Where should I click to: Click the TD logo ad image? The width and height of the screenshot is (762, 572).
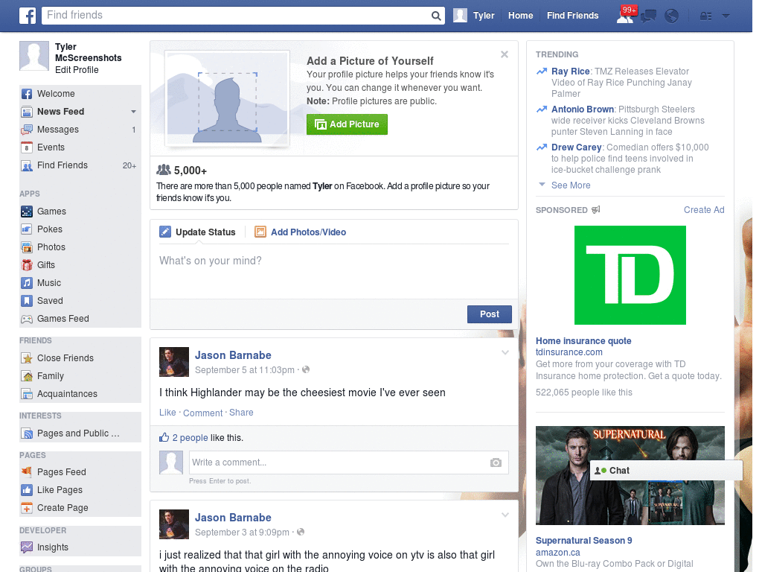coord(630,276)
